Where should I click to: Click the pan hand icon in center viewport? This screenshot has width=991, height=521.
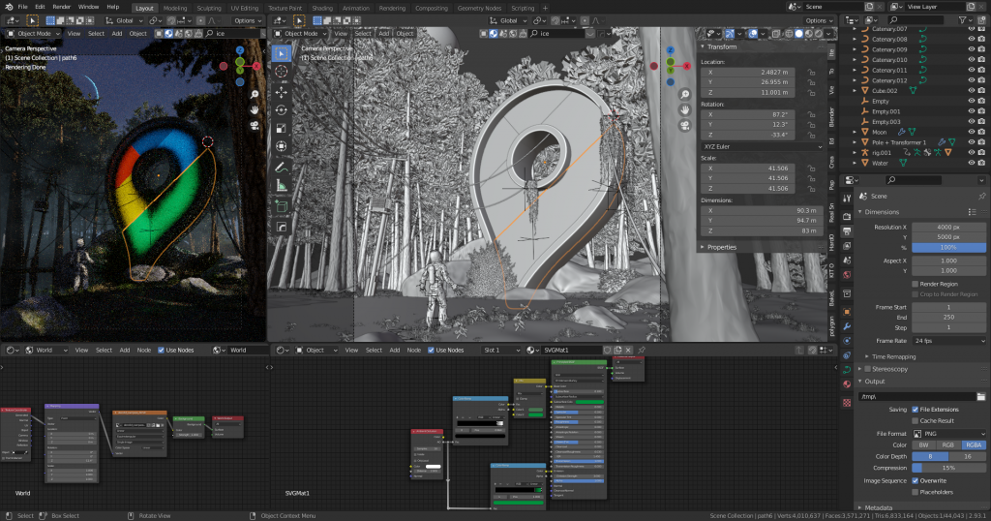pyautogui.click(x=684, y=110)
